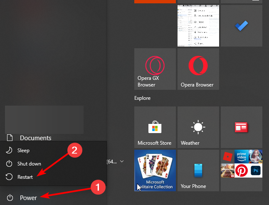Open the red News tile
The image size is (269, 205).
pos(242,127)
